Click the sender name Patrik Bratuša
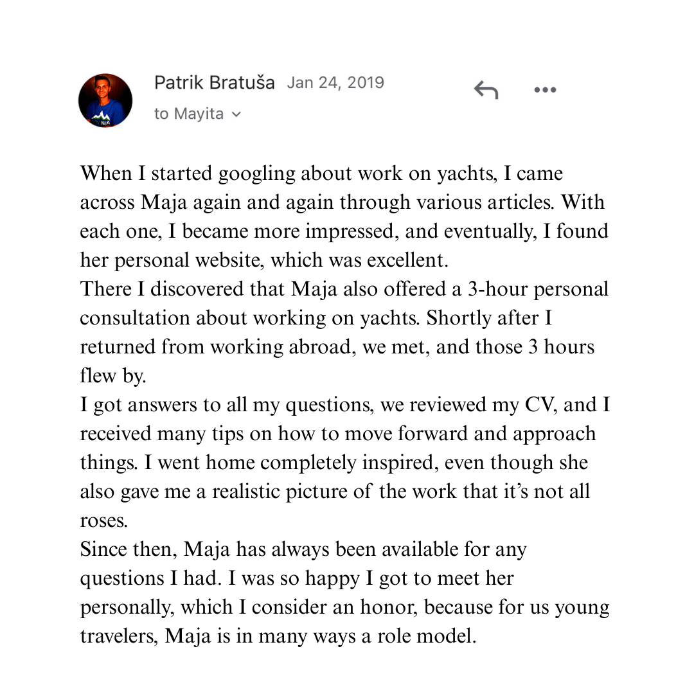This screenshot has width=694, height=694. (215, 83)
